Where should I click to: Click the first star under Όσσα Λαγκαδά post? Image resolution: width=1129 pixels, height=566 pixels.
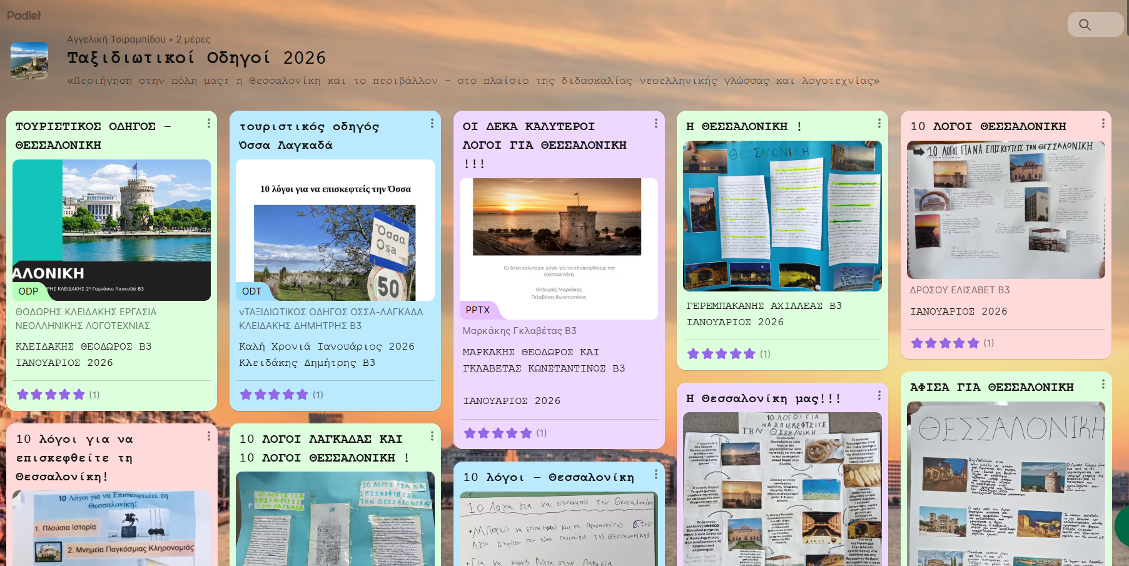246,394
